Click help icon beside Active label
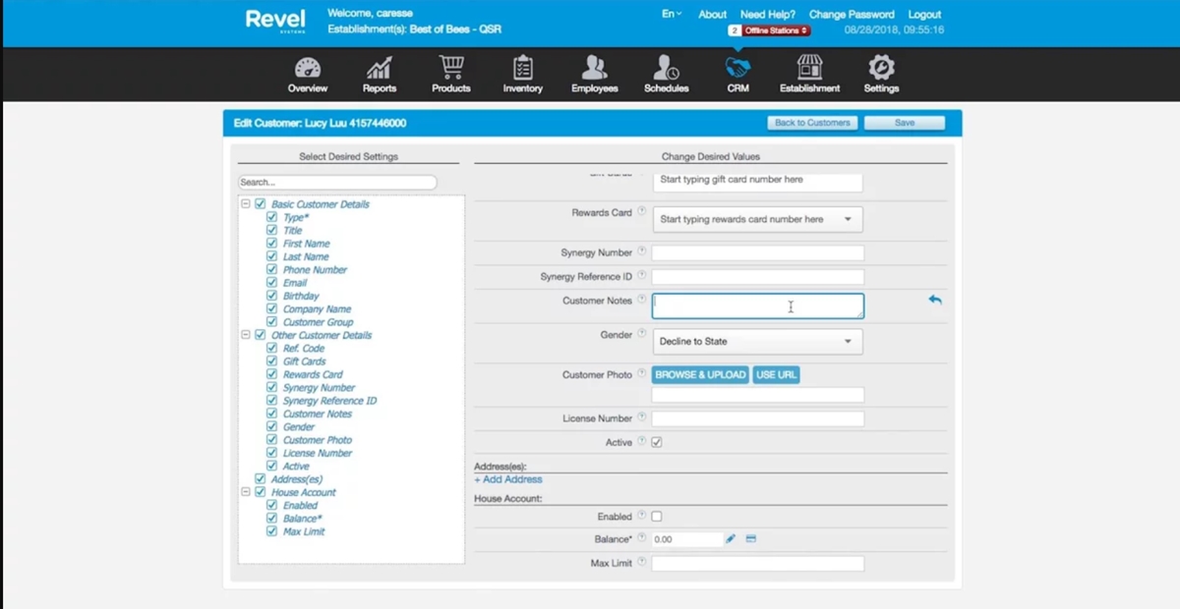 tap(642, 442)
